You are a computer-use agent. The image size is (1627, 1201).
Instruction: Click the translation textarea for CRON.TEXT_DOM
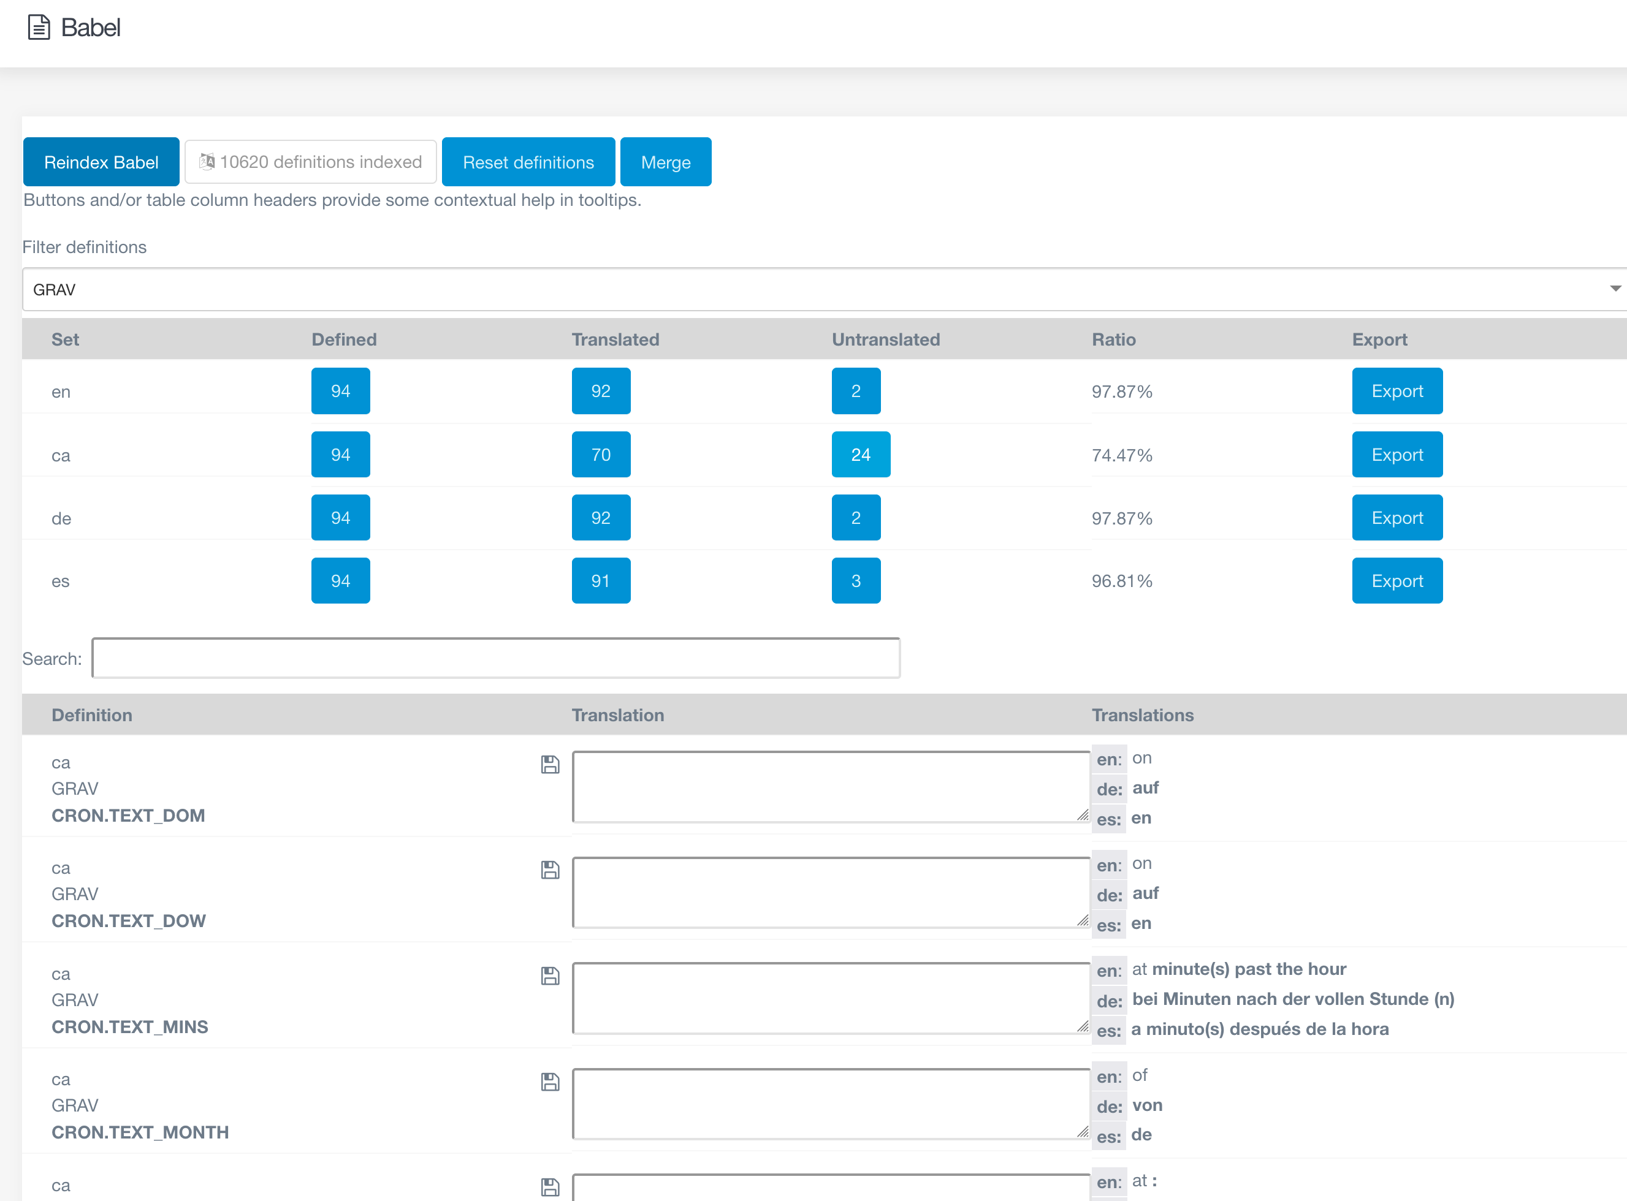(831, 787)
